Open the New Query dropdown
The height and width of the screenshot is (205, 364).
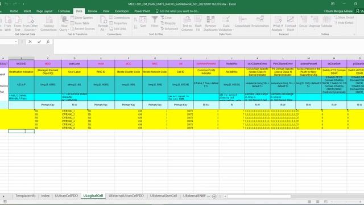tap(64, 23)
